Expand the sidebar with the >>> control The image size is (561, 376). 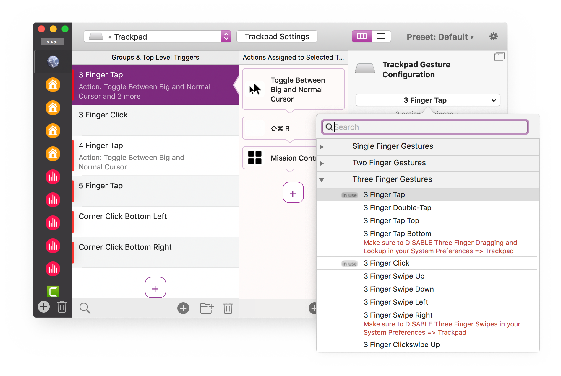pyautogui.click(x=52, y=41)
